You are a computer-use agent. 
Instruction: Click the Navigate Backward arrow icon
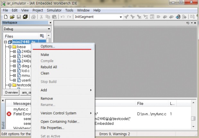pyautogui.click(x=165, y=17)
